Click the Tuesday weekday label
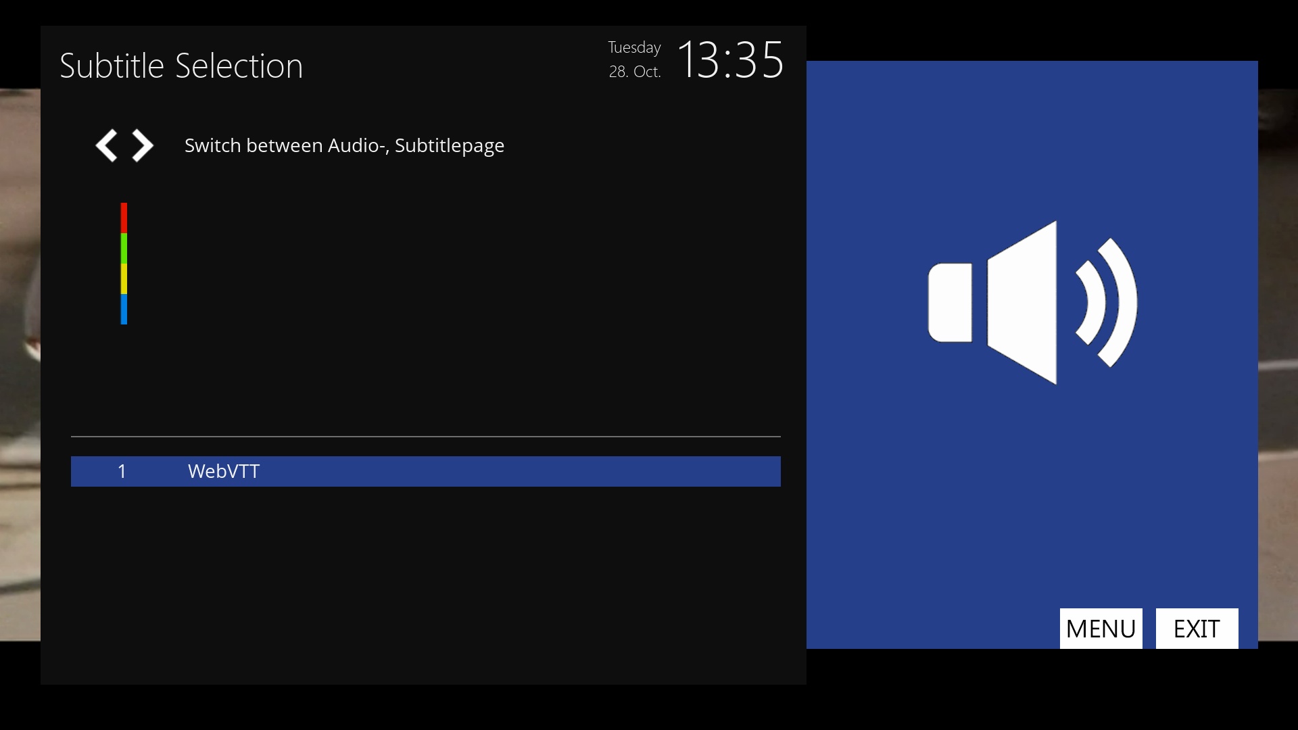Screen dimensions: 1298x730 (633, 47)
